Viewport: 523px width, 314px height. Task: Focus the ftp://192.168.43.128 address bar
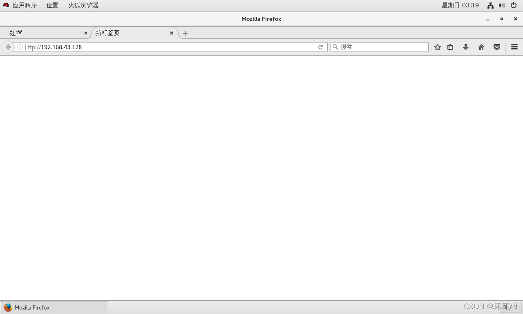170,47
